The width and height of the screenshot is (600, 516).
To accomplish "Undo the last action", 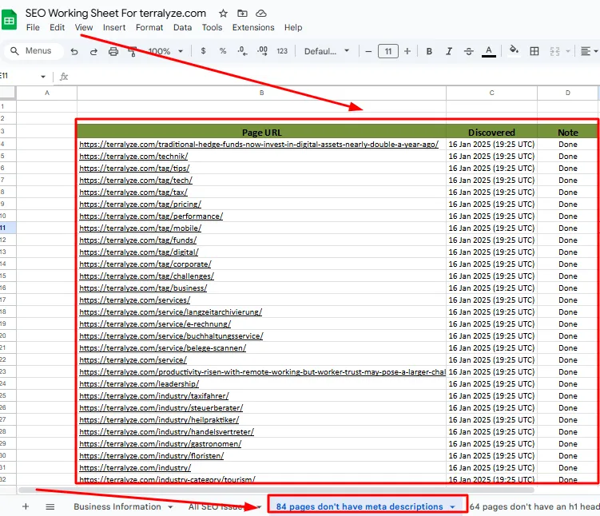I will click(74, 51).
